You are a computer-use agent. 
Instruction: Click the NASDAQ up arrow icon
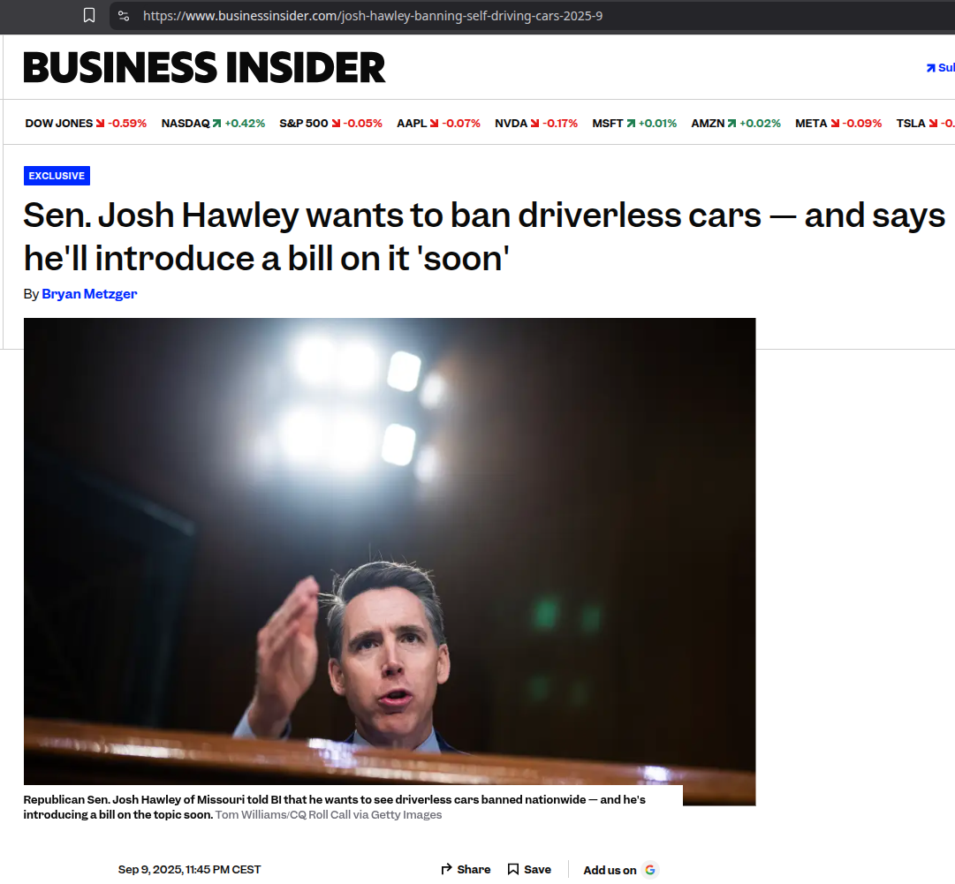coord(216,124)
